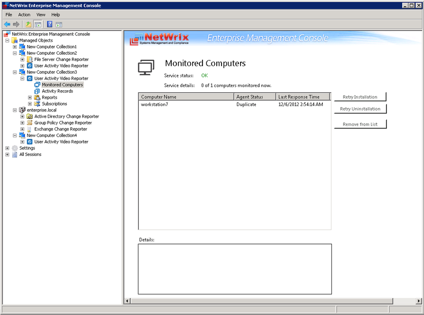Collapse New Computer Collection3 node

(15, 72)
